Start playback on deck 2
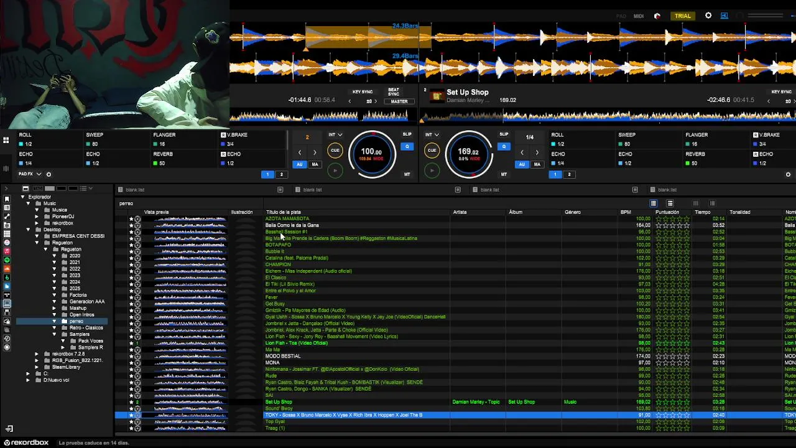Viewport: 796px width, 448px height. (432, 170)
